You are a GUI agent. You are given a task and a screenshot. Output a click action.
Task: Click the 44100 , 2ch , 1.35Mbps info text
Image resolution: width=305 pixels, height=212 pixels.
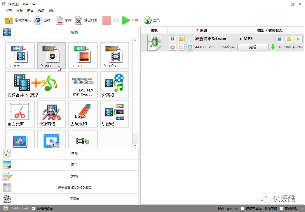click(215, 47)
